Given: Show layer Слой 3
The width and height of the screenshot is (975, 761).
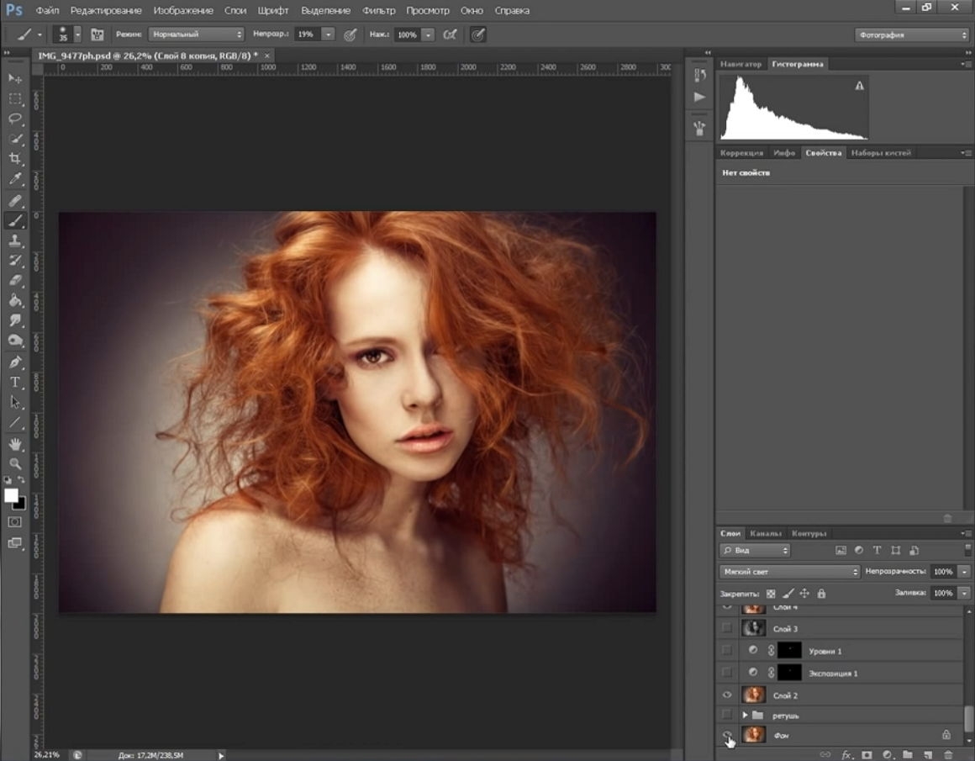Looking at the screenshot, I should [x=727, y=628].
